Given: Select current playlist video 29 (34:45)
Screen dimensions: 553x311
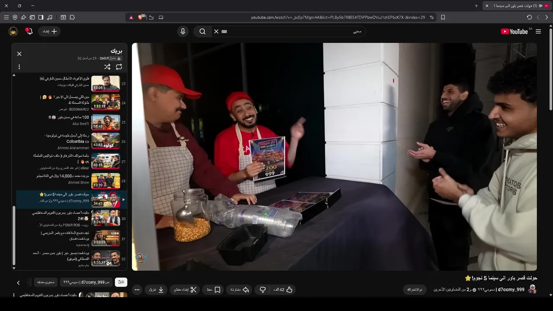Looking at the screenshot, I should 72,199.
